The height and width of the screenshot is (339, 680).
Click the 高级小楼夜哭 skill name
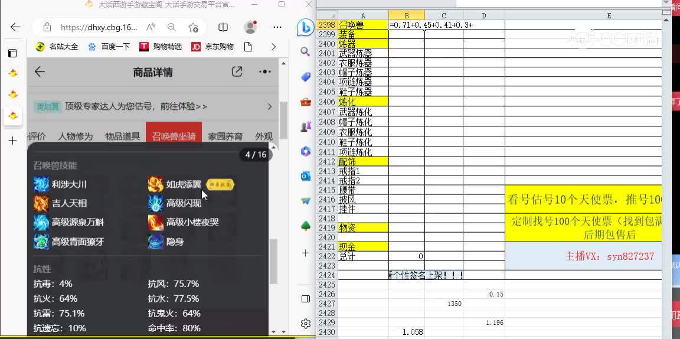[192, 223]
